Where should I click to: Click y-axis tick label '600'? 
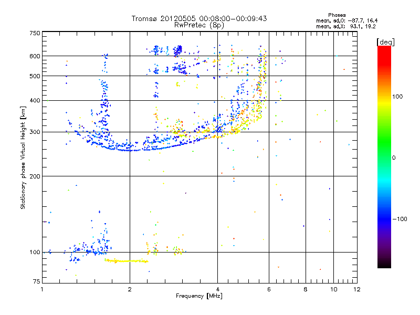pos(35,56)
